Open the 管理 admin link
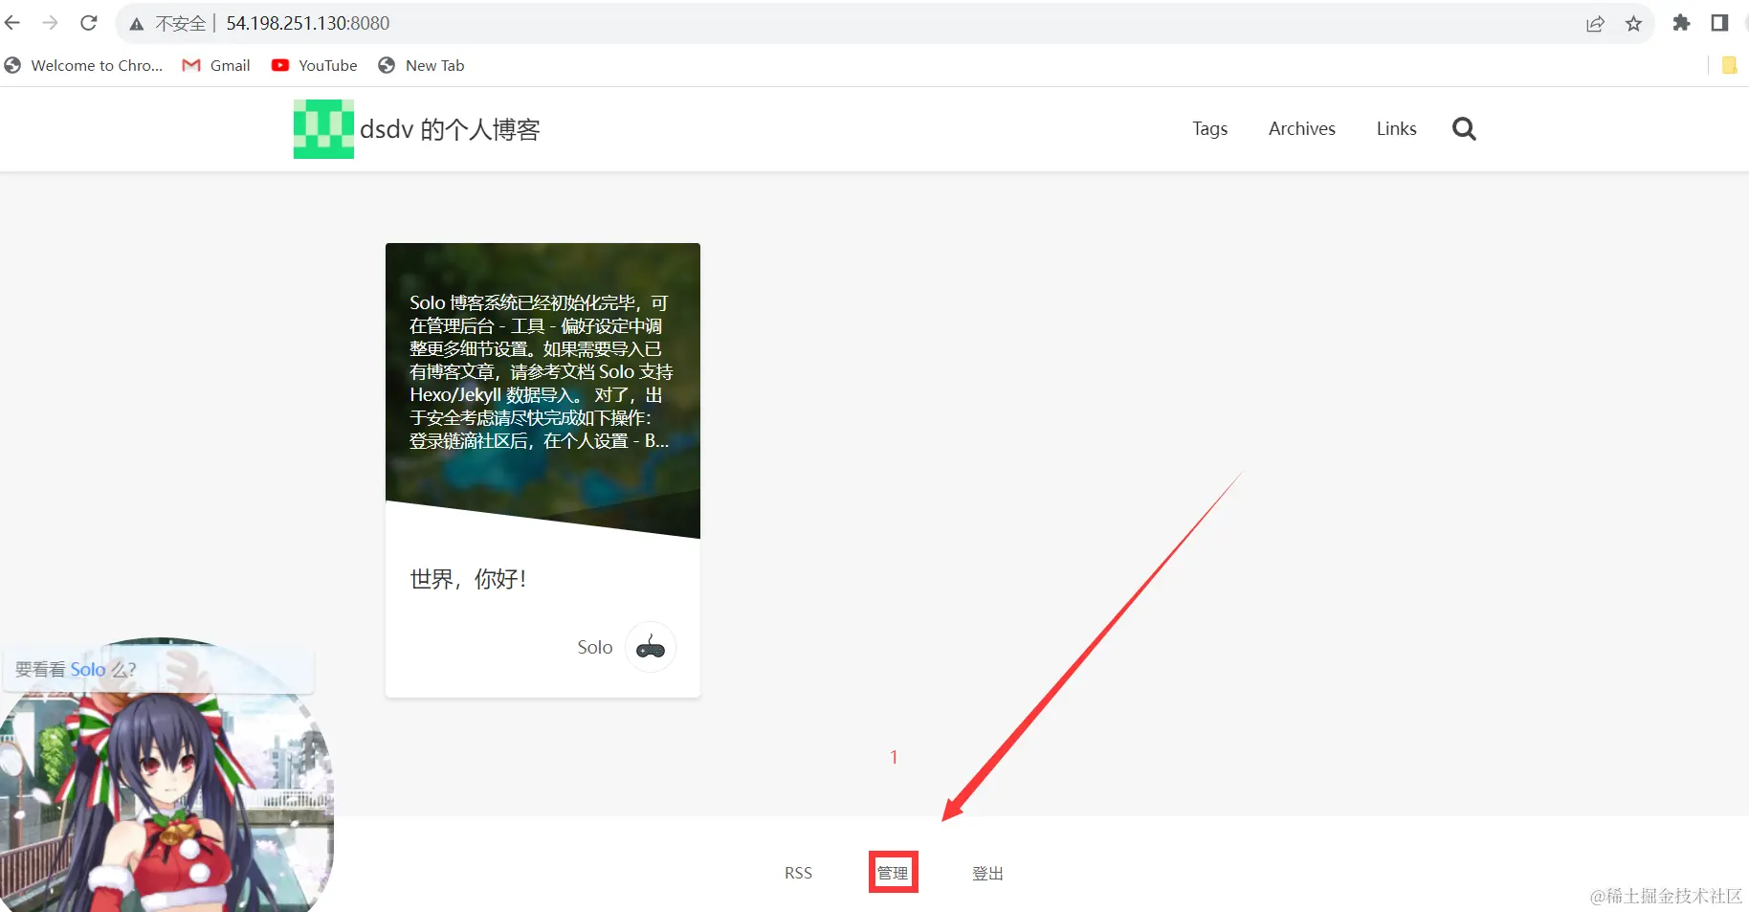The width and height of the screenshot is (1749, 912). coord(893,873)
